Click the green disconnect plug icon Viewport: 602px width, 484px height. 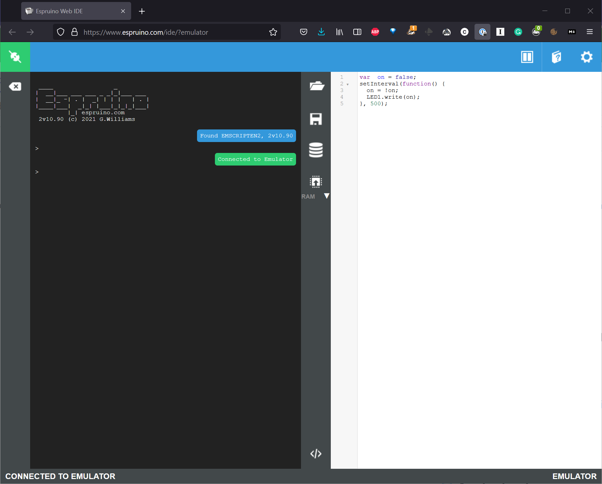[x=15, y=57]
